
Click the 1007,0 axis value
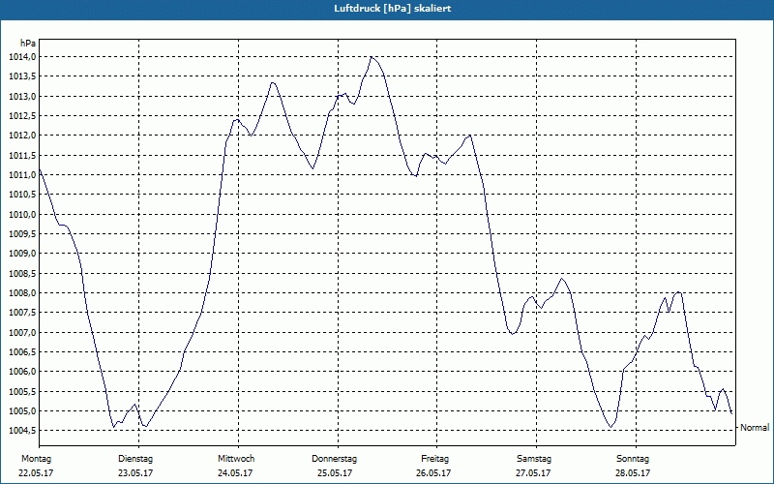point(22,332)
